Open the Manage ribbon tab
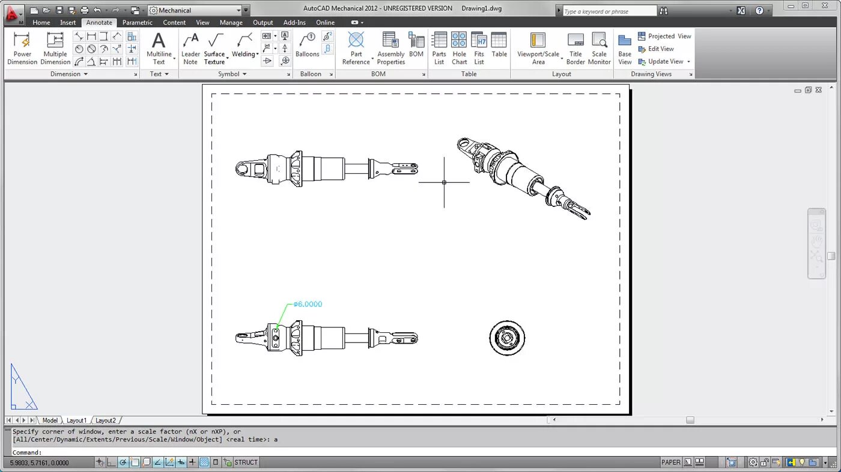The width and height of the screenshot is (841, 472). (231, 22)
